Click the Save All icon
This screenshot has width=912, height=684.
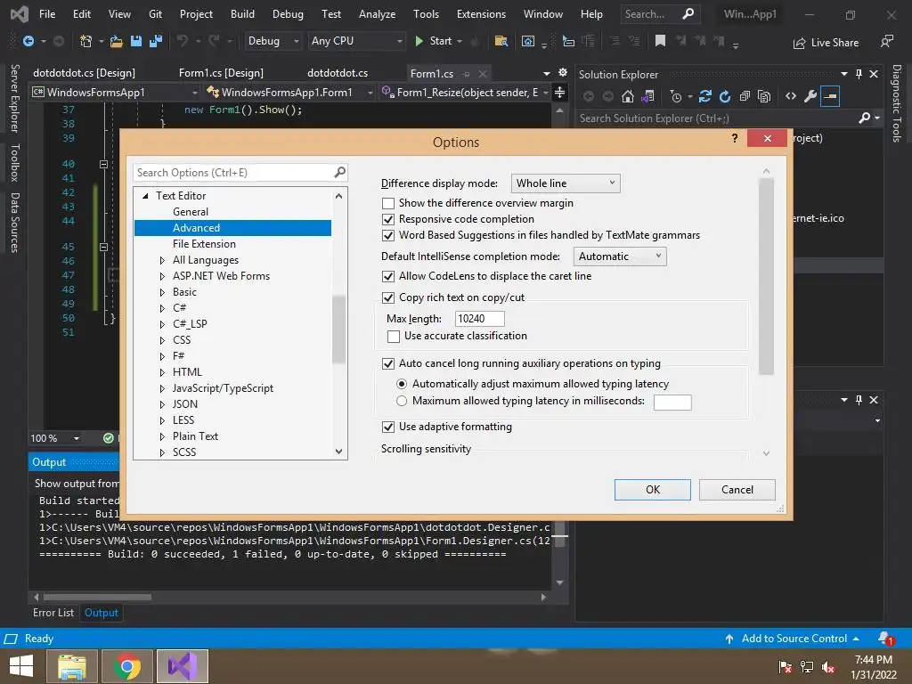pyautogui.click(x=156, y=41)
